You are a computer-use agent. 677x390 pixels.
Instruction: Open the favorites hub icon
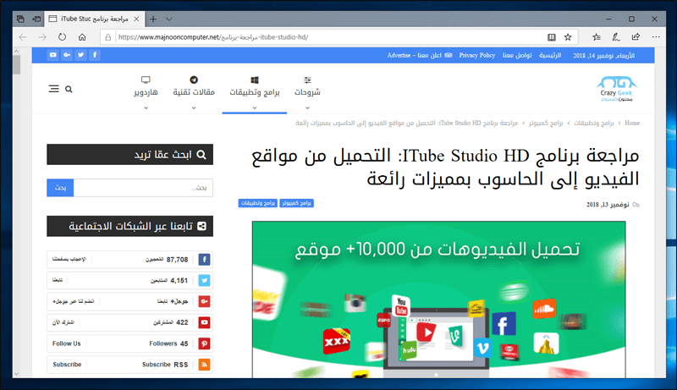click(x=597, y=37)
